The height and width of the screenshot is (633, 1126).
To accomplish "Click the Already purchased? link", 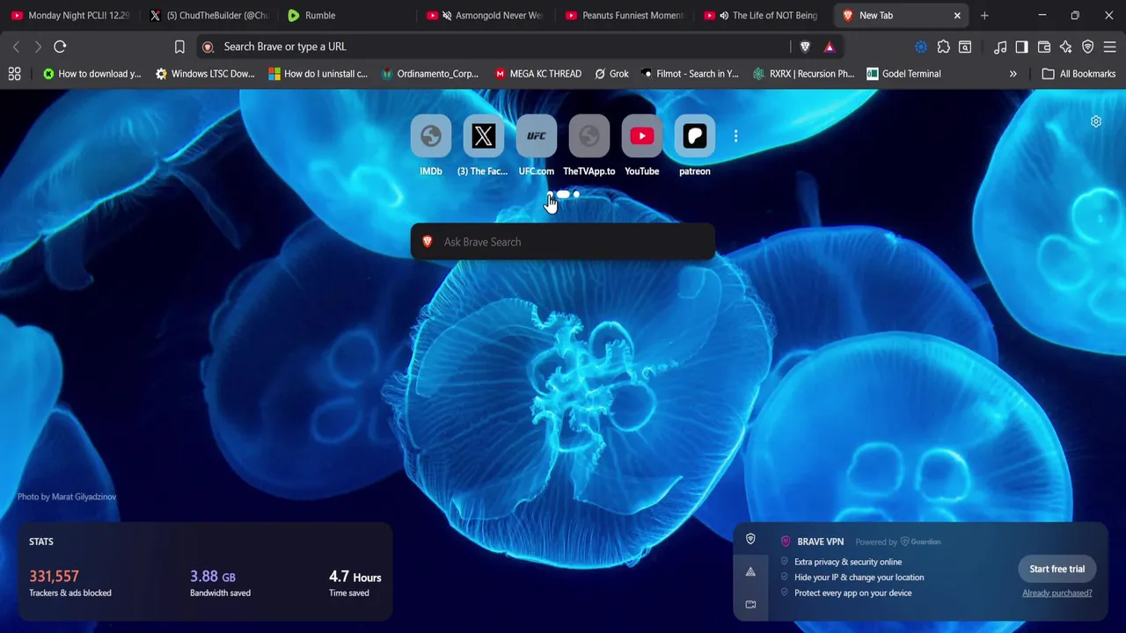I will coord(1057,593).
